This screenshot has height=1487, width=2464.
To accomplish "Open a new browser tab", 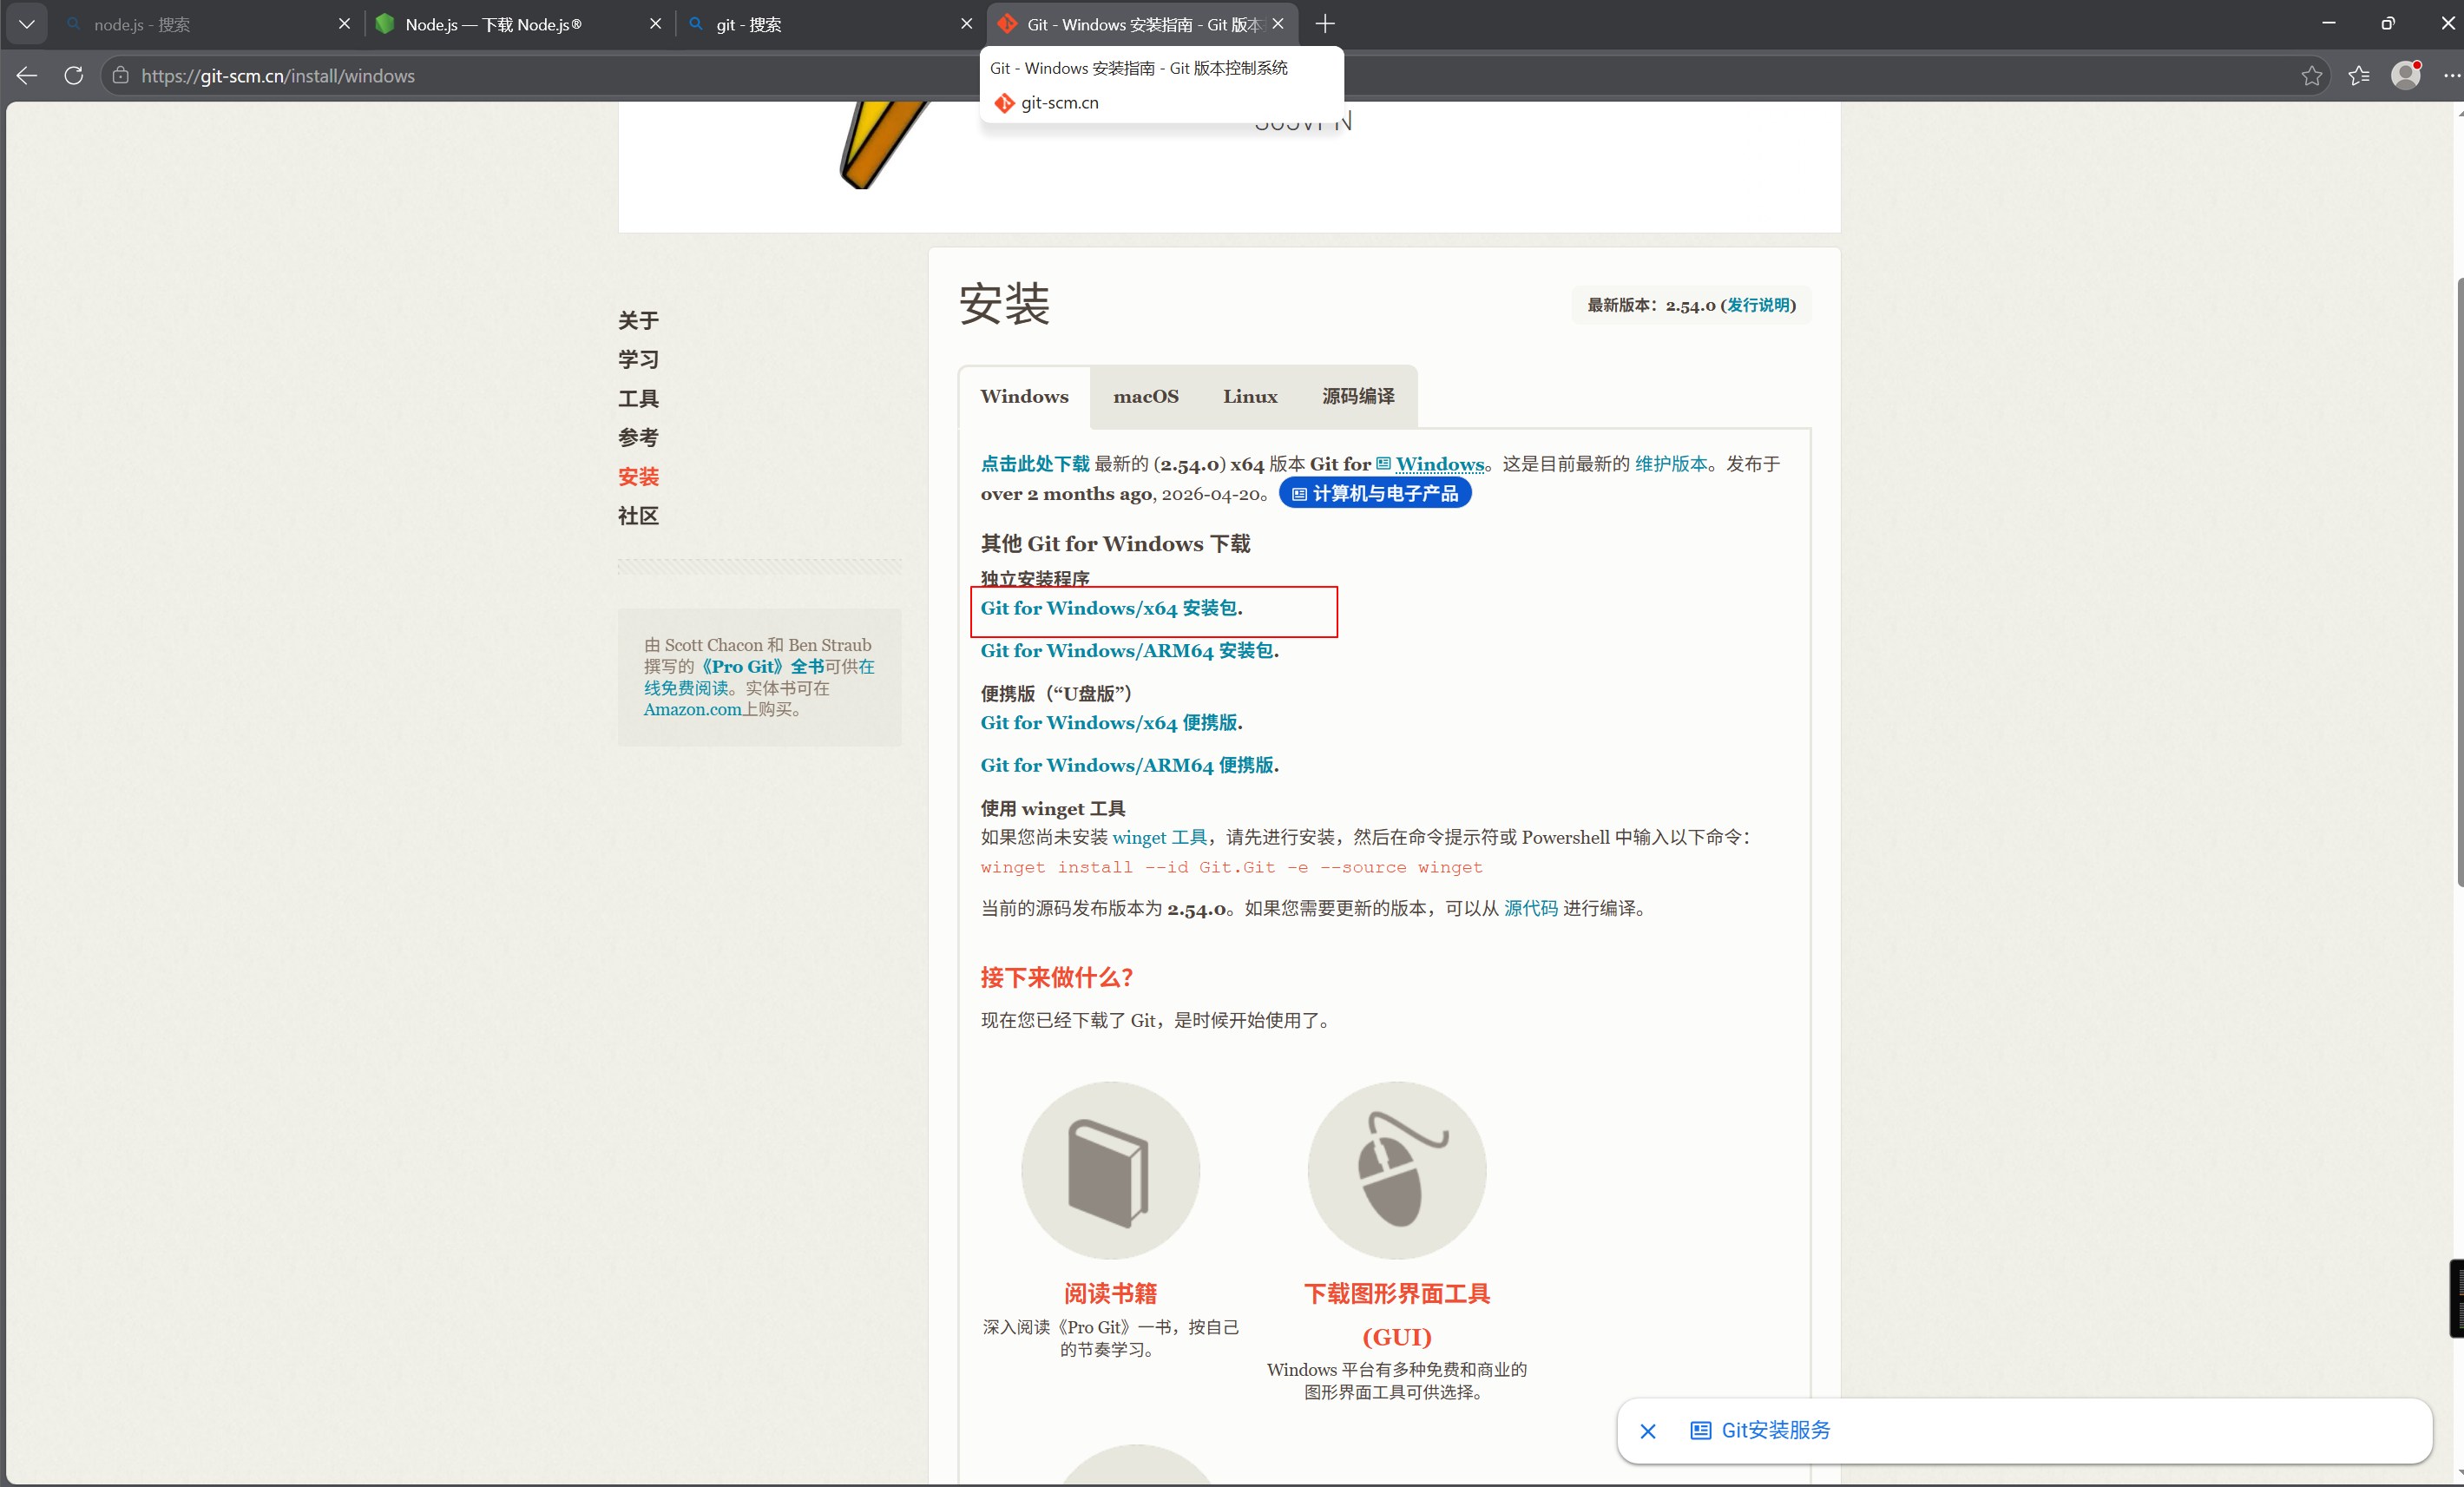I will click(x=1325, y=24).
